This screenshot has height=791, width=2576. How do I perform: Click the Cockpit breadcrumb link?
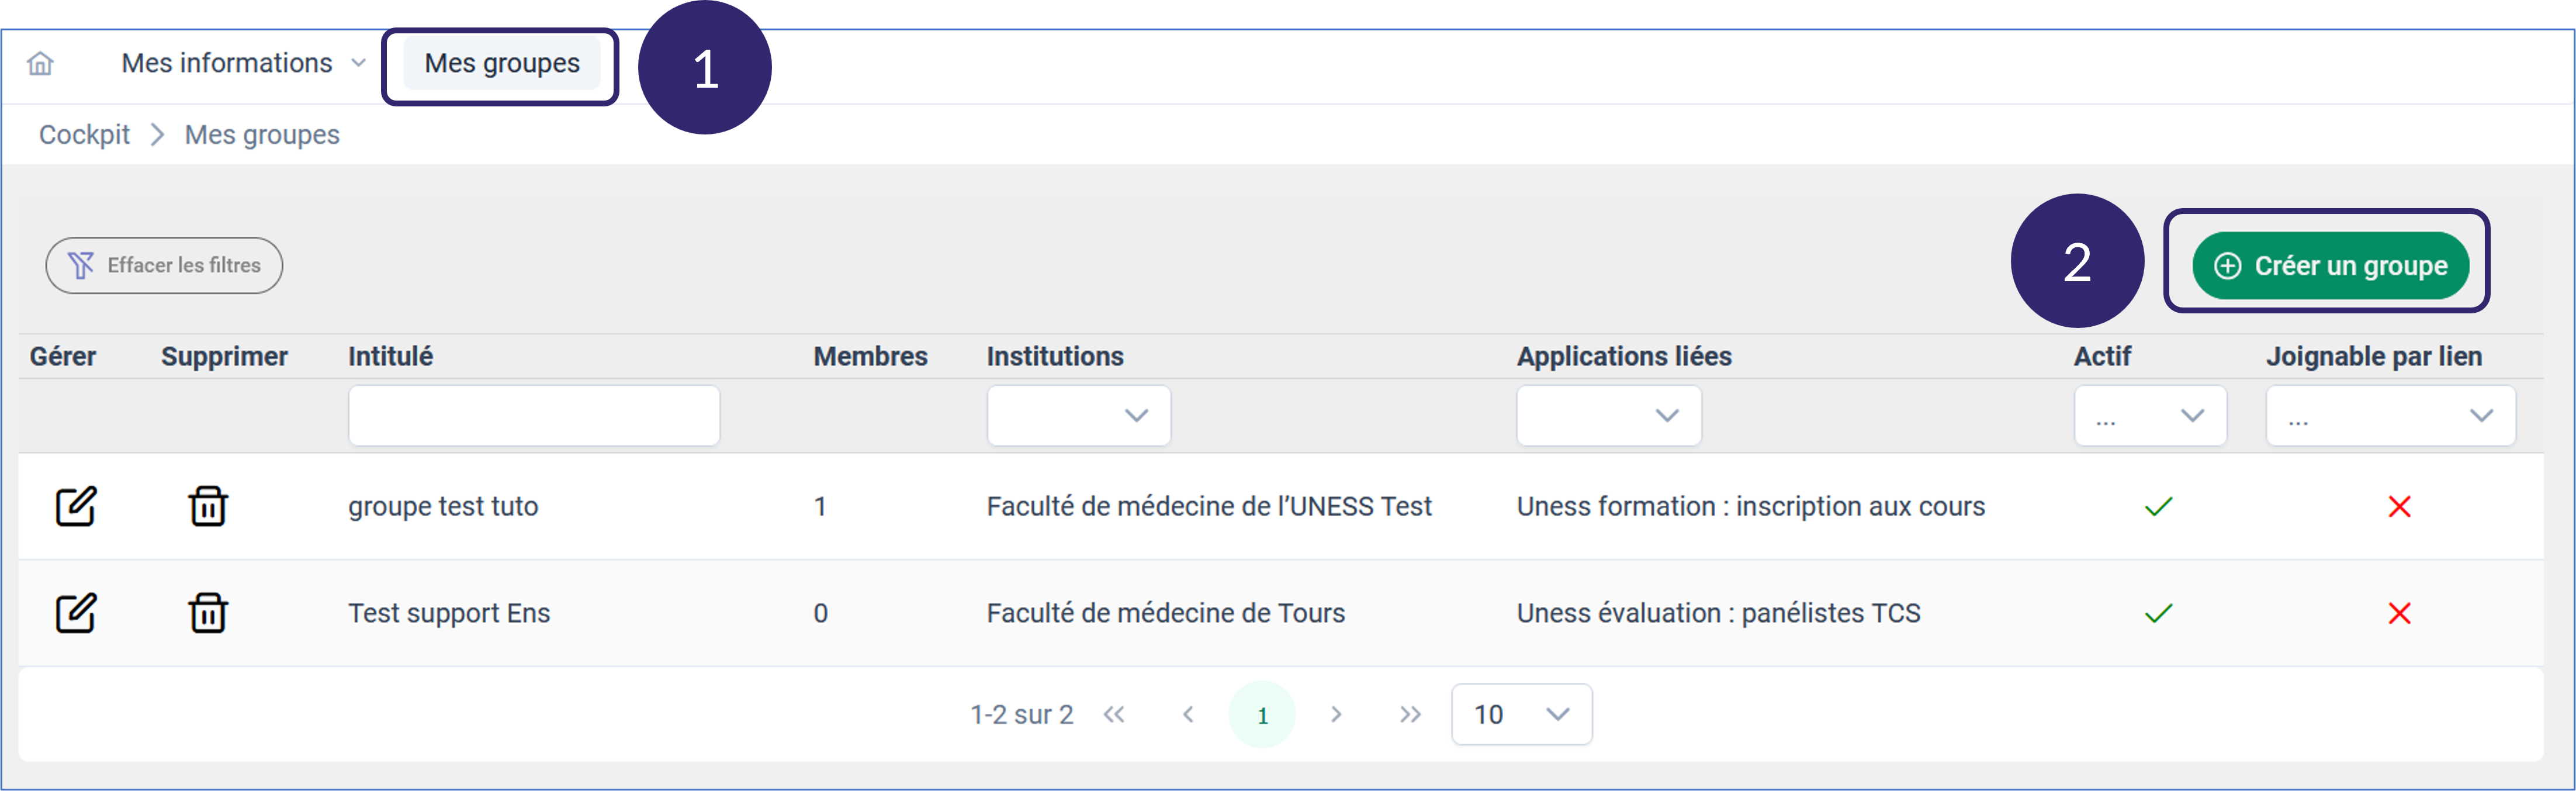[84, 134]
